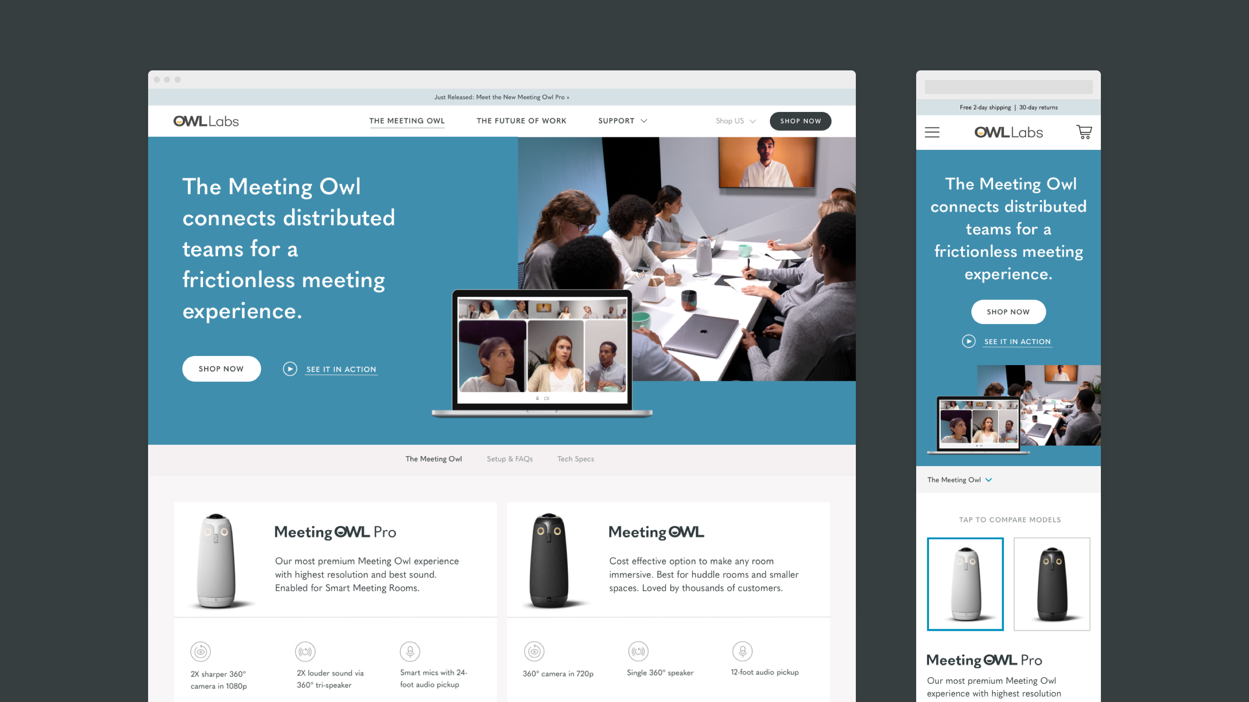
Task: Click the shopping cart icon
Action: coord(1084,132)
